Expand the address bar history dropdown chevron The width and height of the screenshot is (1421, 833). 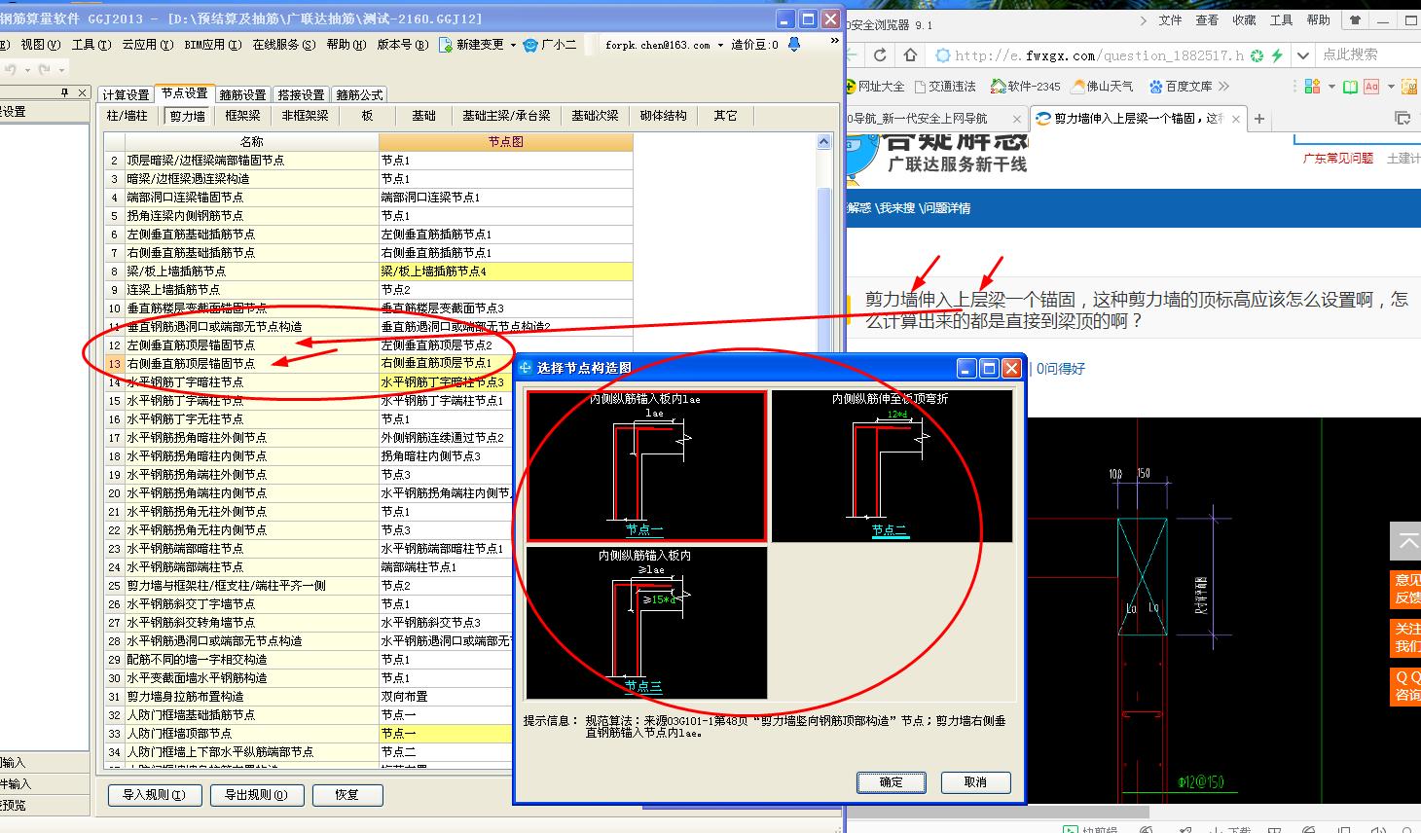[x=1303, y=55]
